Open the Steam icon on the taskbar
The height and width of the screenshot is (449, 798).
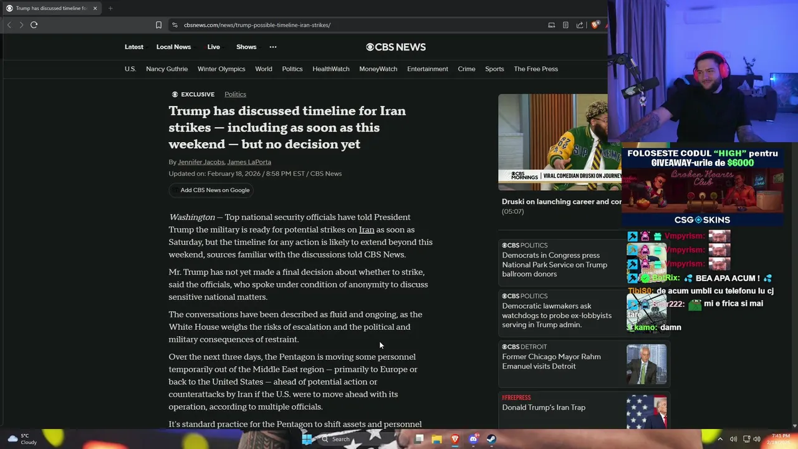click(491, 439)
